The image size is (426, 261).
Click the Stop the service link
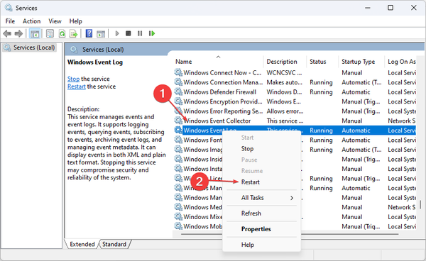pos(73,79)
